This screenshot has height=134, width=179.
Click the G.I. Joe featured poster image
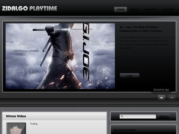pos(60,56)
